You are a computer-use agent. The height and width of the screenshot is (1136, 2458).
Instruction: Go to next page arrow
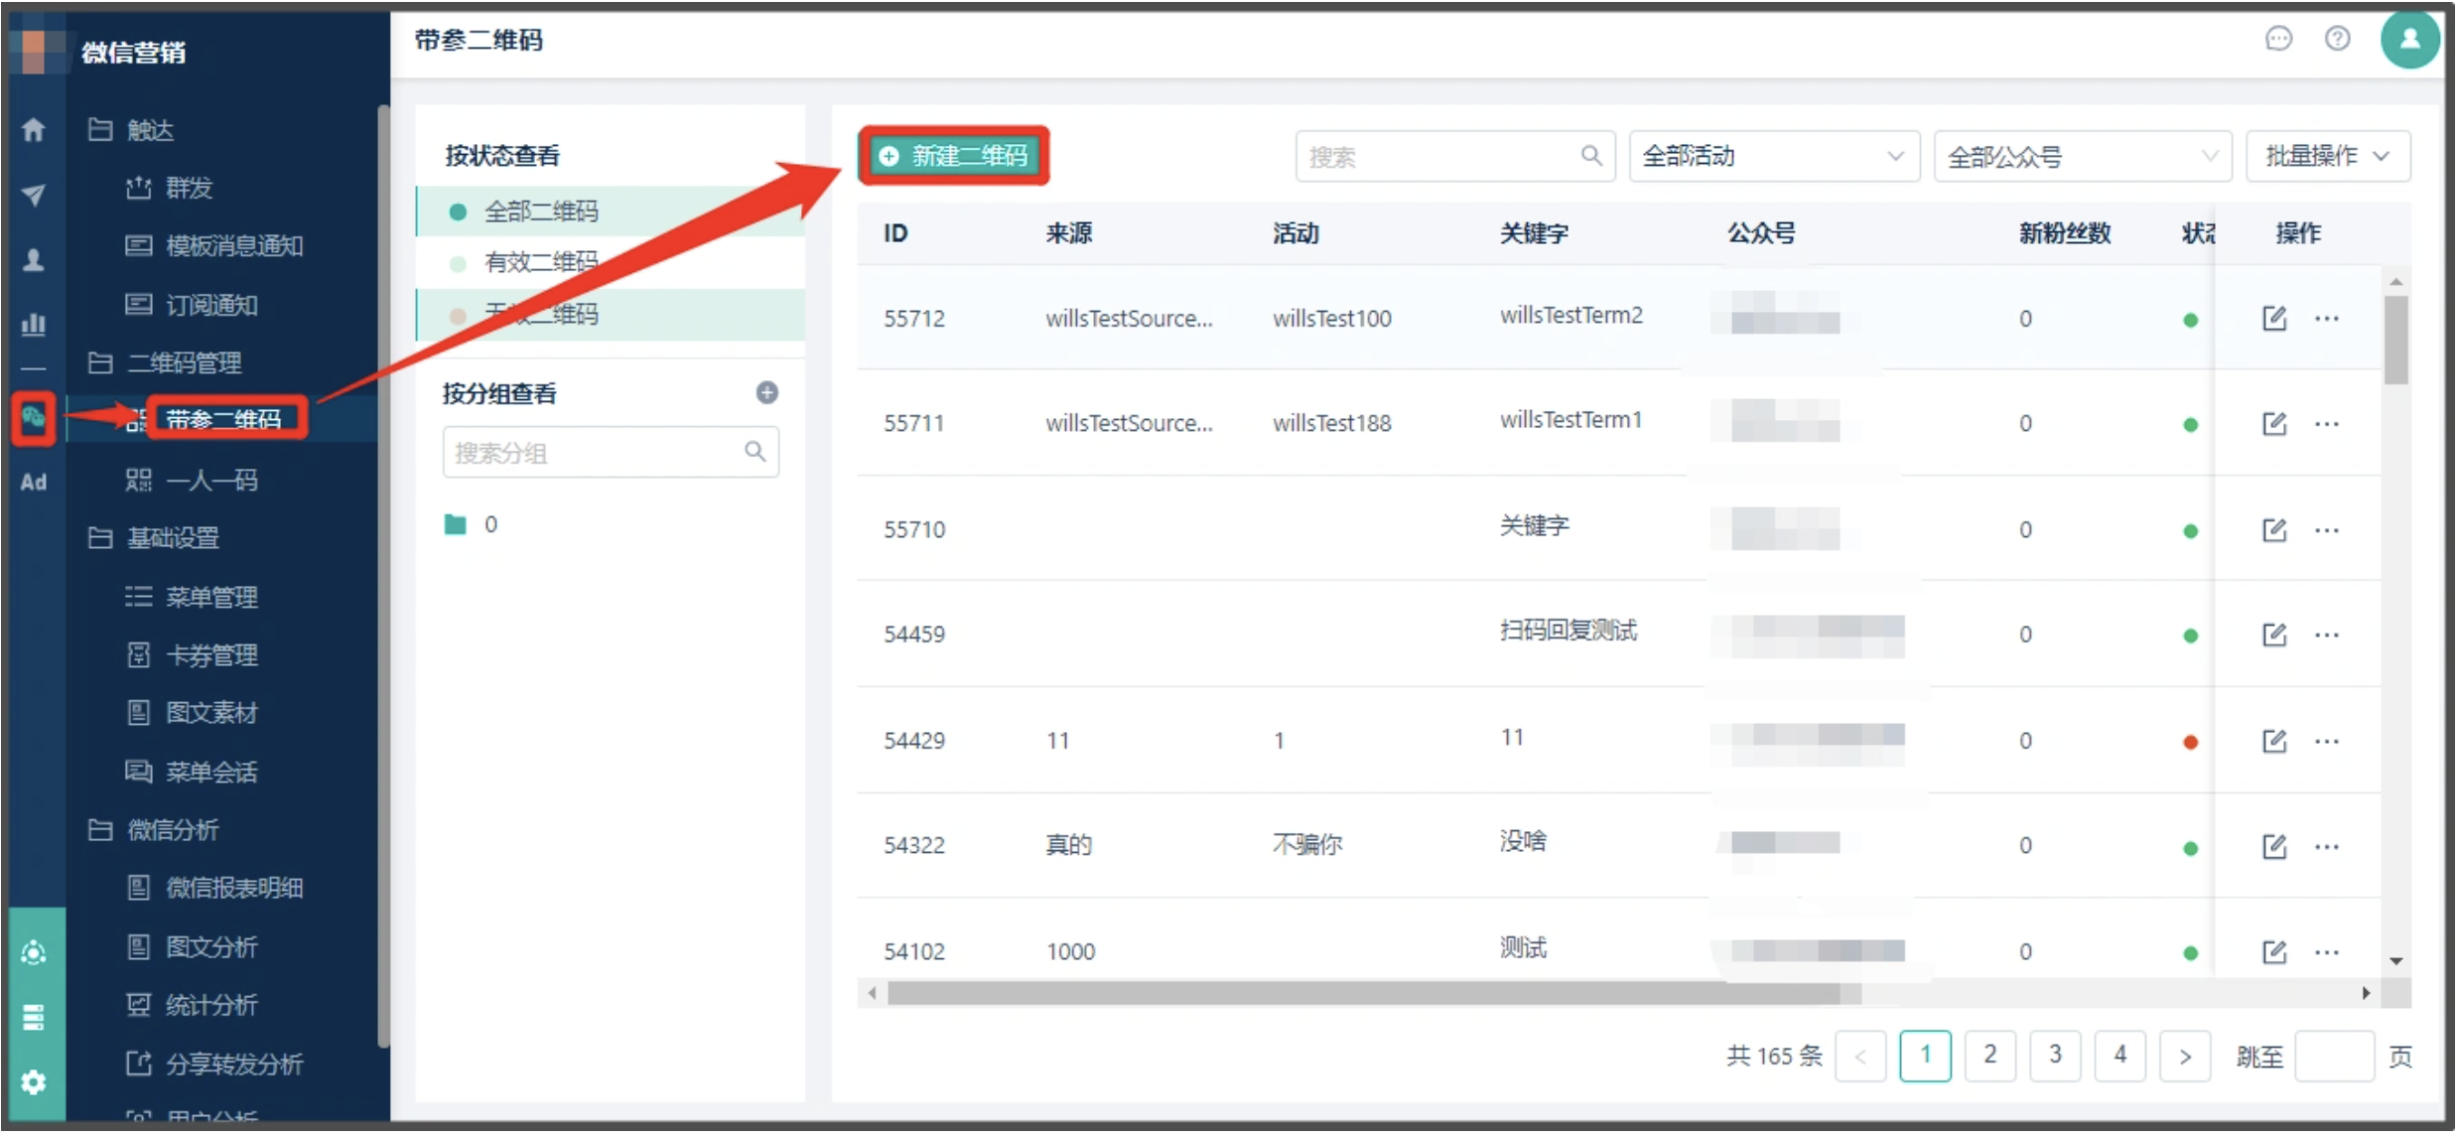coord(2185,1055)
